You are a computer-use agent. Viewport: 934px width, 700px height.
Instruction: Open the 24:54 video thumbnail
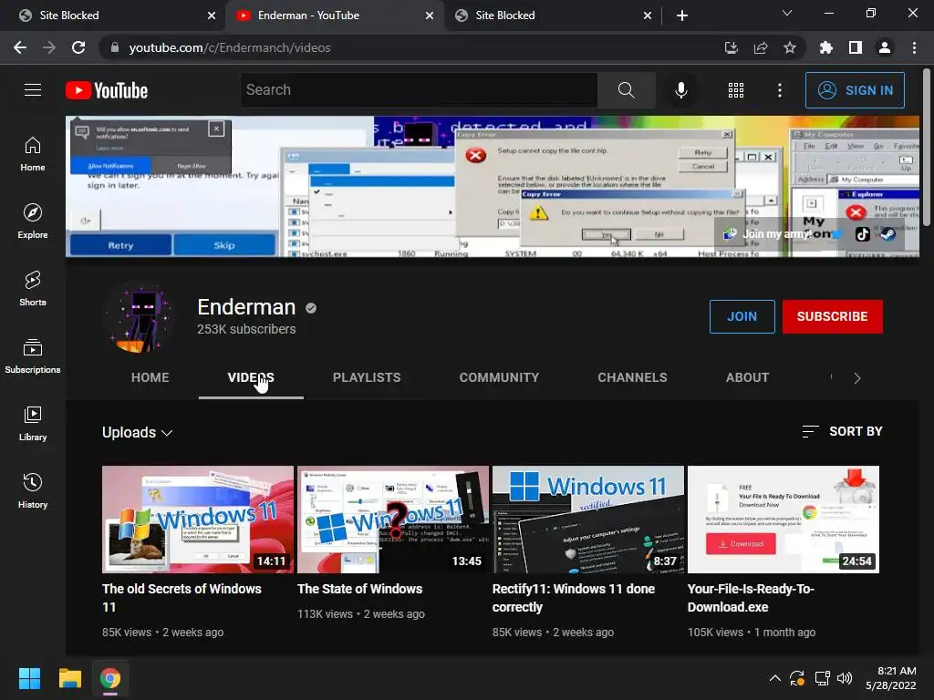[784, 520]
